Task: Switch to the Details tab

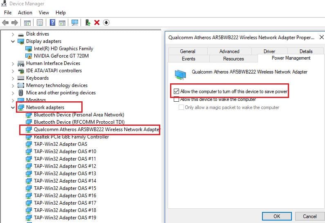Action: tap(306, 51)
